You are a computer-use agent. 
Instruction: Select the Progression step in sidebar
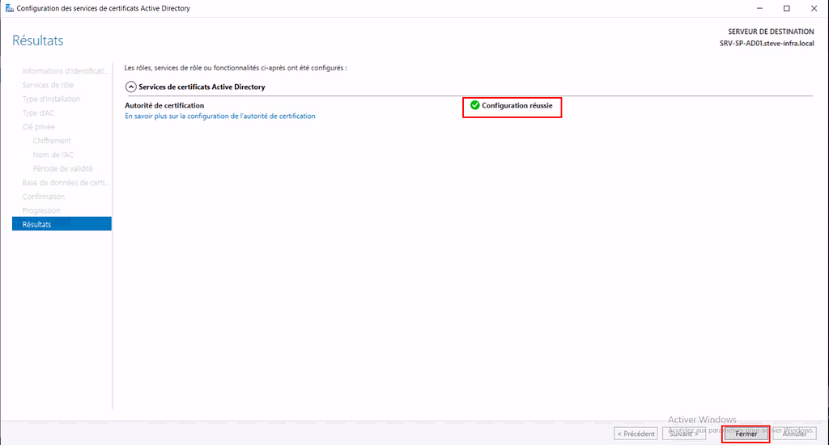point(41,210)
